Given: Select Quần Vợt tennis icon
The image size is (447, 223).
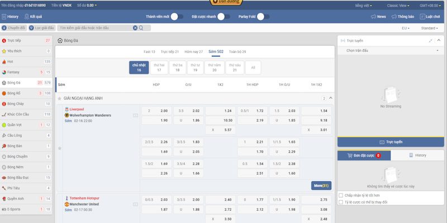Looking at the screenshot, I should [x=4, y=125].
